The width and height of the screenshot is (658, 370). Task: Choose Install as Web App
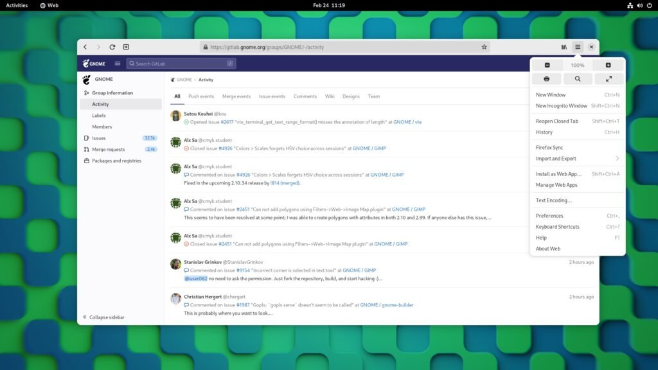click(x=578, y=174)
